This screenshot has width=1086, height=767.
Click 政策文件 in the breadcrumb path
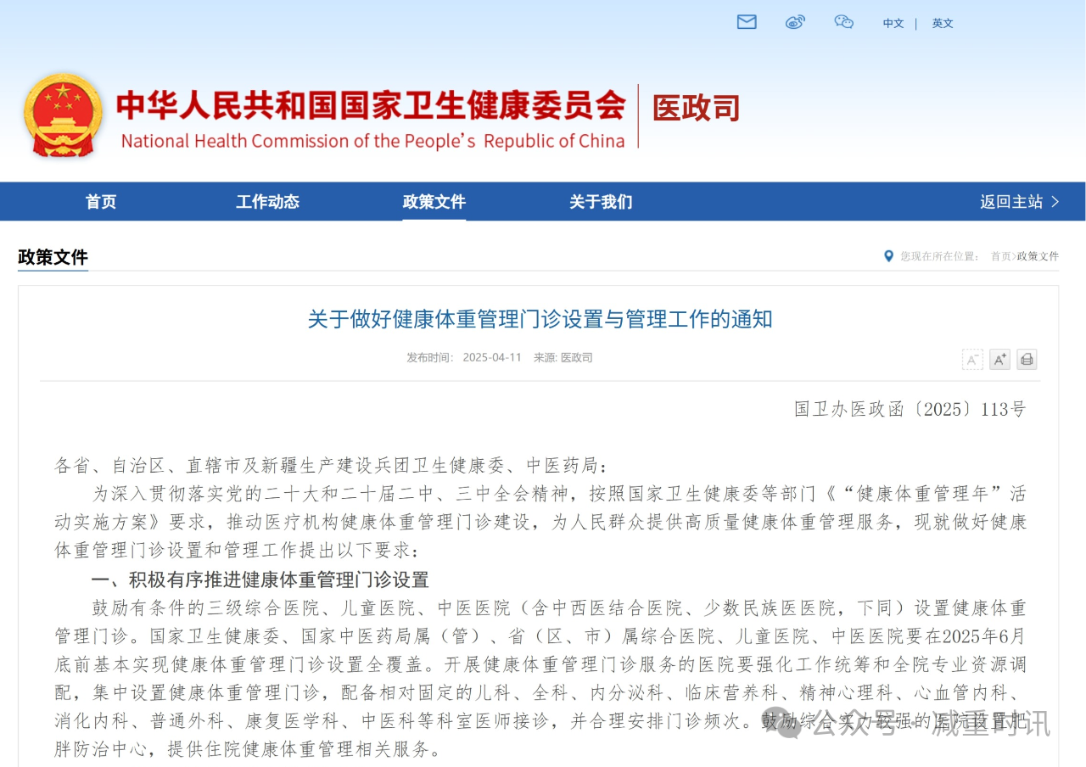tap(1038, 256)
